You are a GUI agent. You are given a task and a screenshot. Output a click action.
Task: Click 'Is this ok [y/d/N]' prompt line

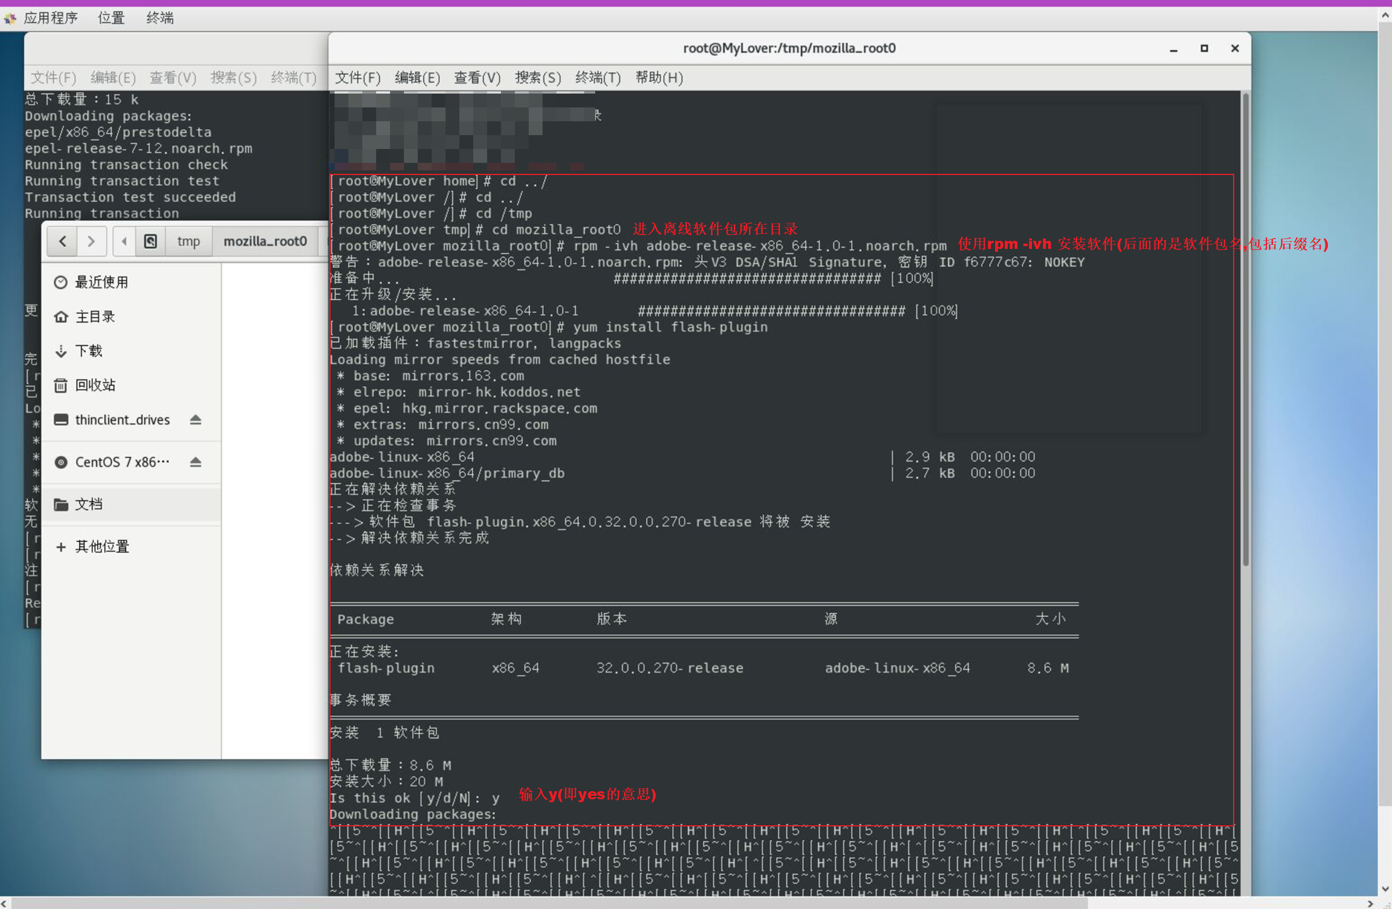414,799
